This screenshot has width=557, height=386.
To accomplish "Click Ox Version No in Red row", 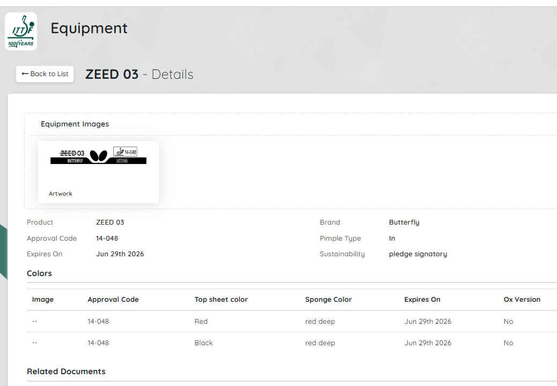I will click(508, 322).
